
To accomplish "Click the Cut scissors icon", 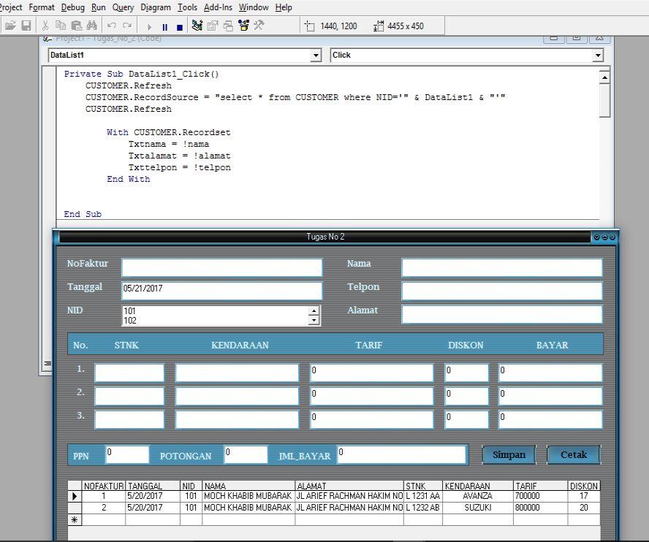I will click(x=45, y=26).
